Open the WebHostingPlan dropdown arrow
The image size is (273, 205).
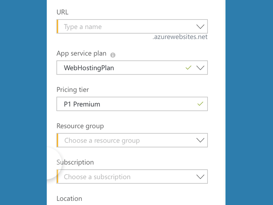click(200, 68)
